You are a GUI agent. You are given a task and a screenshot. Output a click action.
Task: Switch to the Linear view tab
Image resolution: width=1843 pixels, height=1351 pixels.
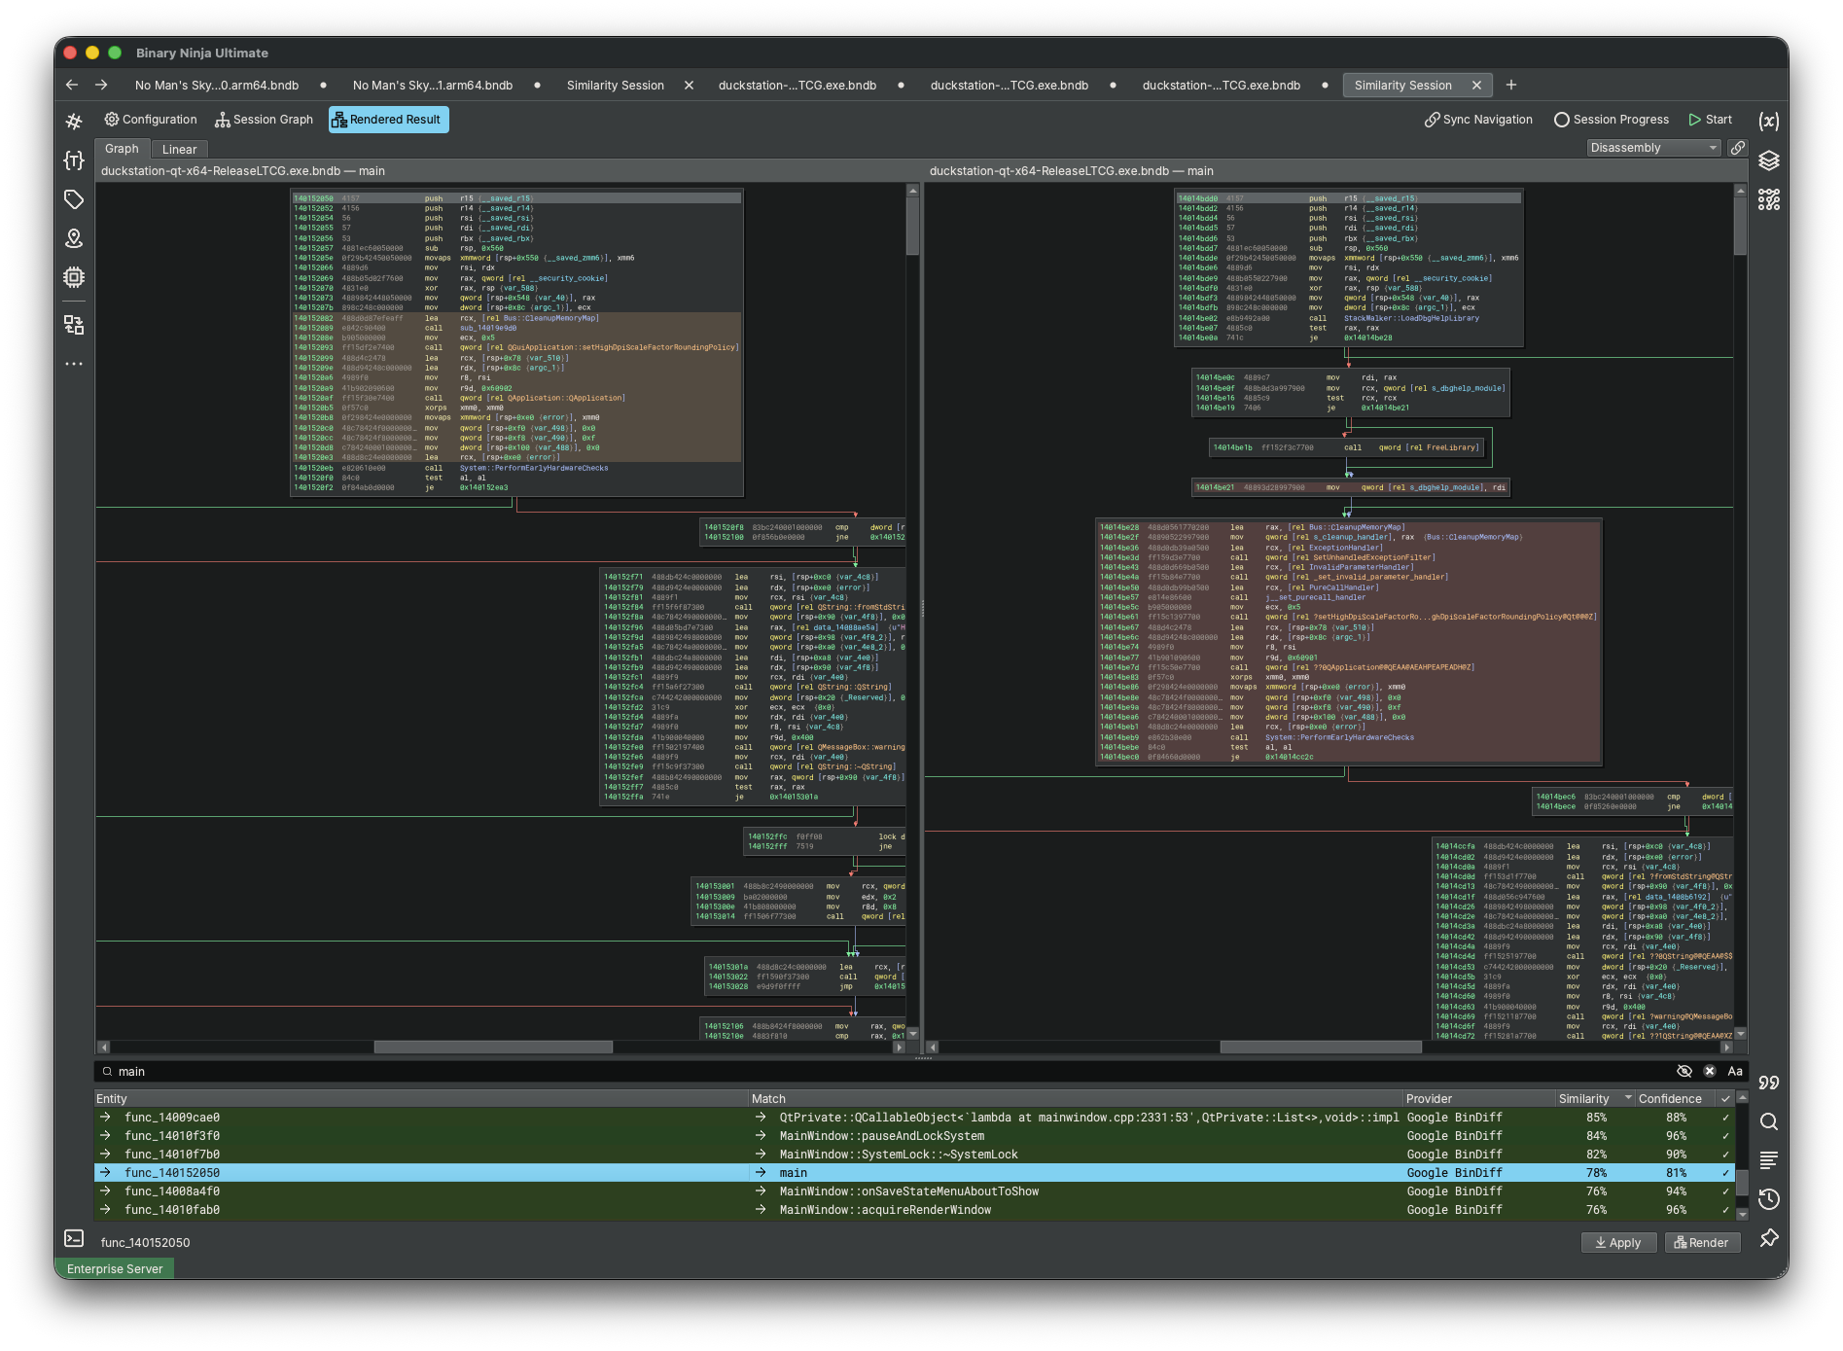179,149
